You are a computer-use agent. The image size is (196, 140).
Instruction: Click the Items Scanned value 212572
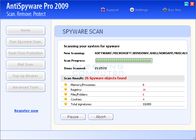[x=101, y=68]
